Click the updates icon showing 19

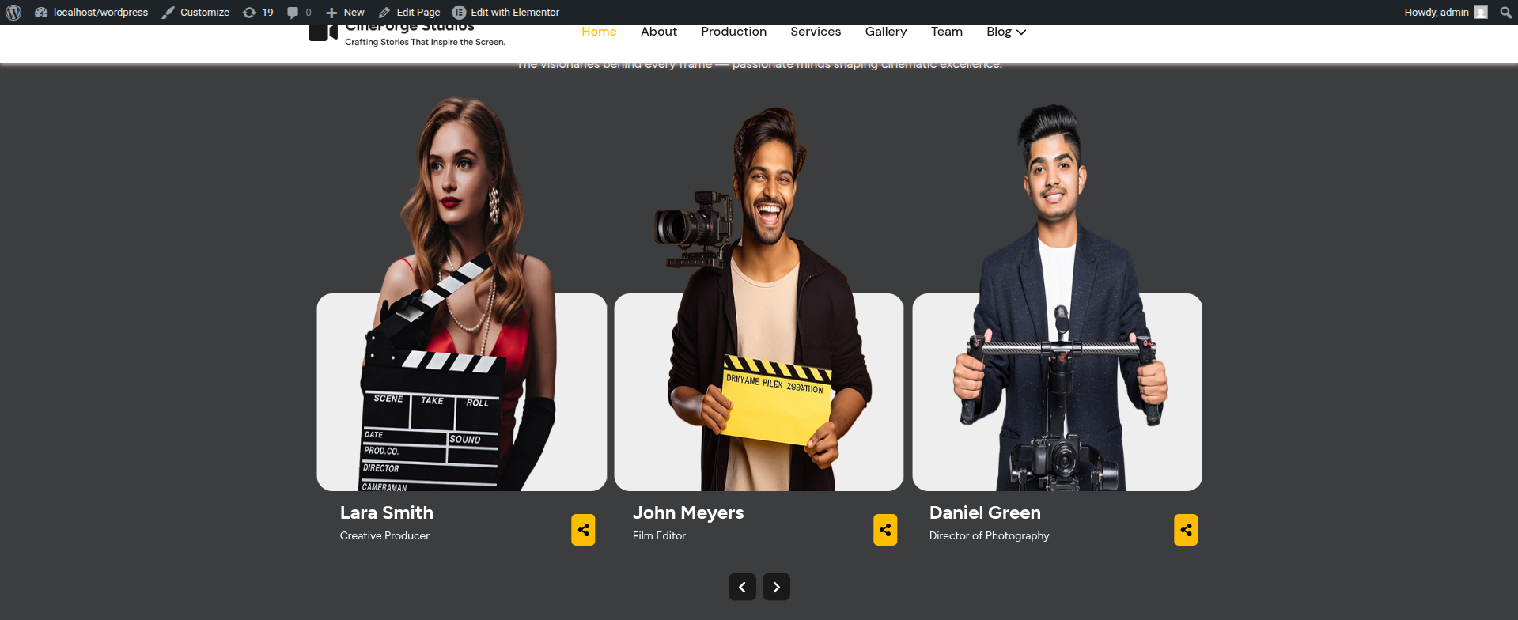(x=258, y=13)
